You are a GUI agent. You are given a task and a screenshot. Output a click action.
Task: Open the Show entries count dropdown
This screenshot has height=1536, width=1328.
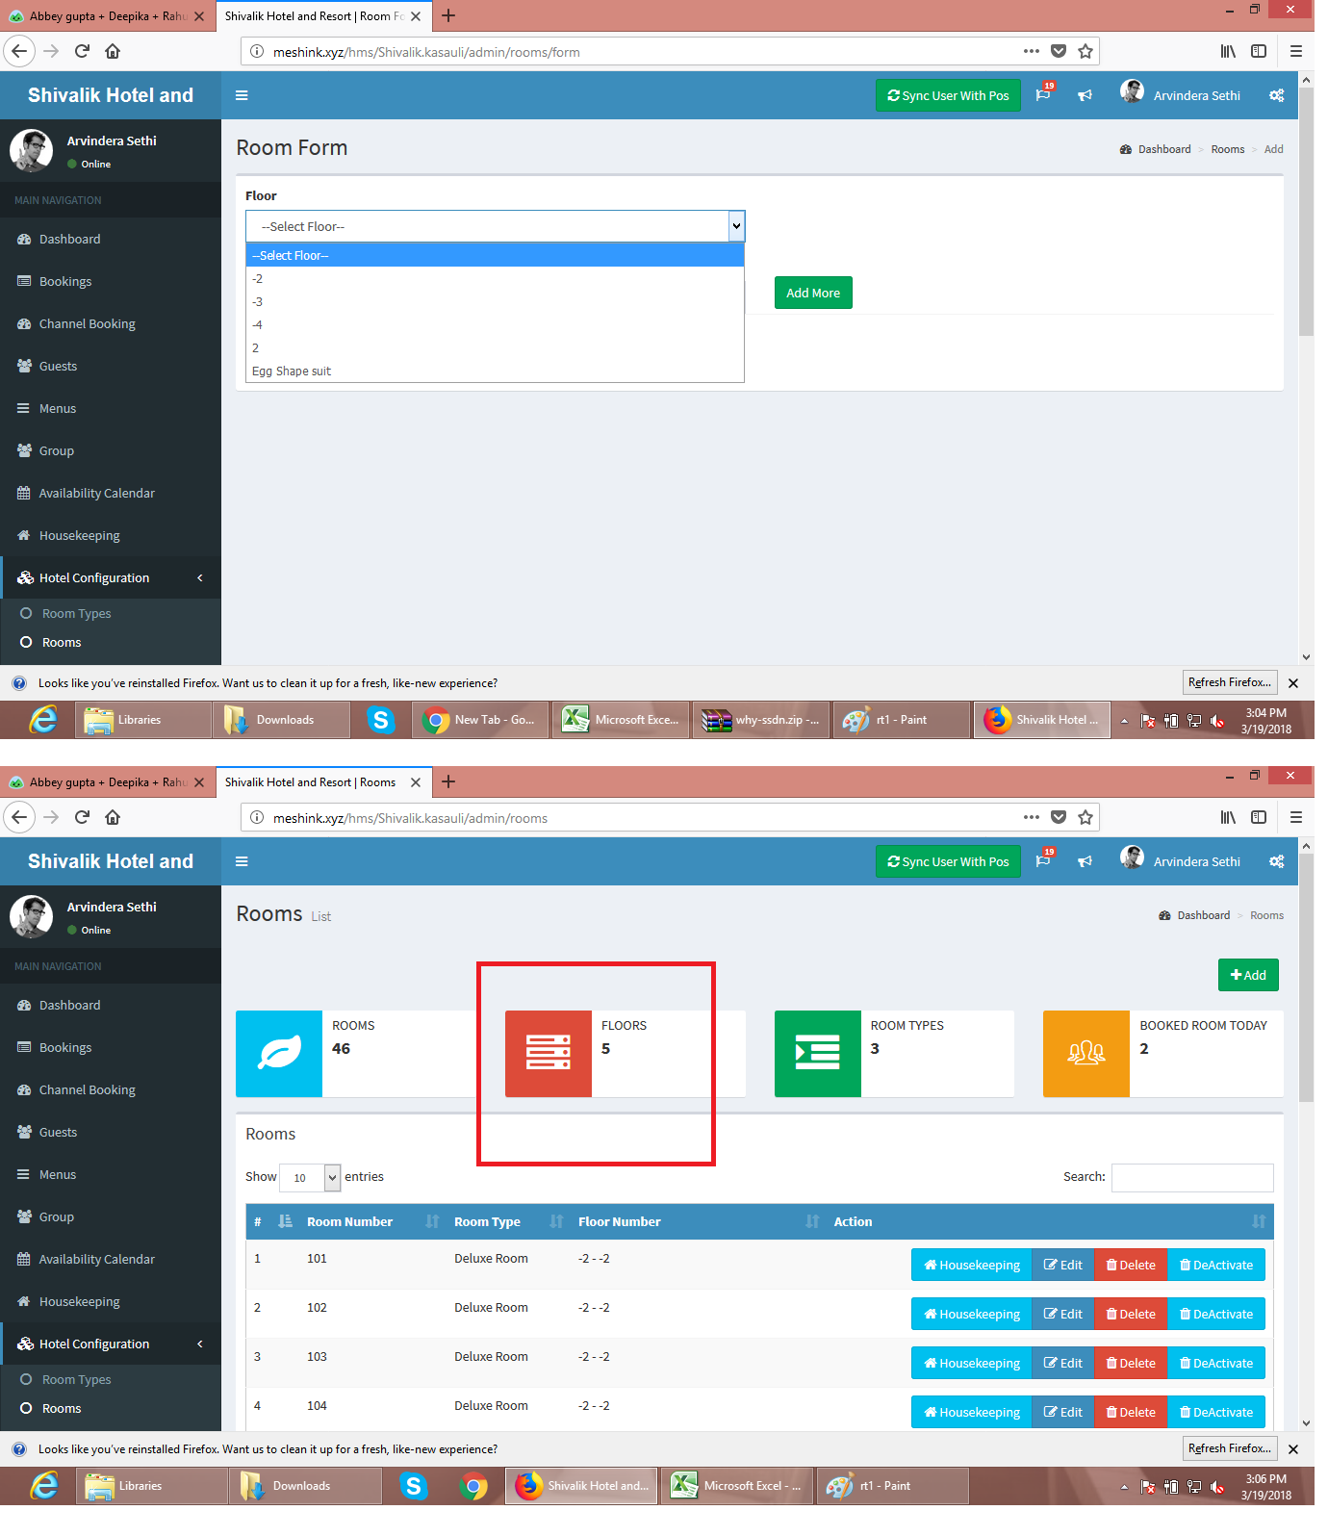point(310,1177)
